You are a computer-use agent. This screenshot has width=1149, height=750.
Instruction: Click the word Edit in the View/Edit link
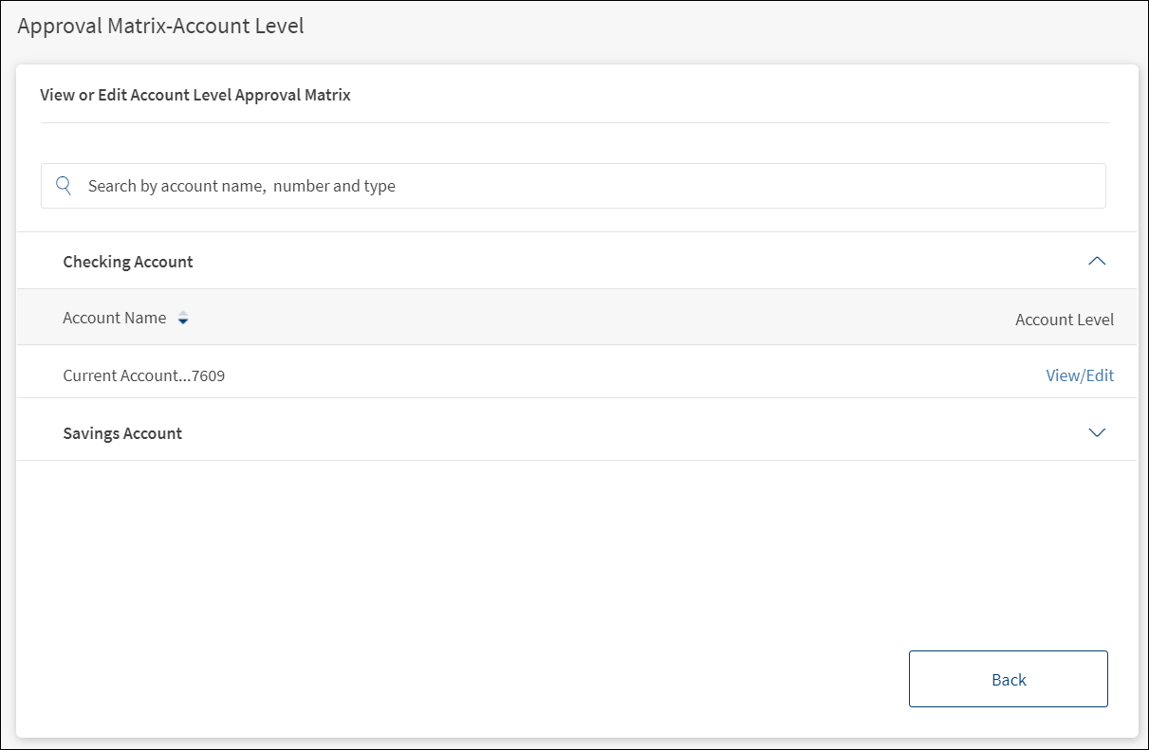1100,375
